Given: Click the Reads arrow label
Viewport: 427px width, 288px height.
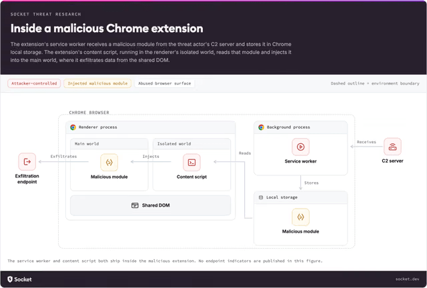Looking at the screenshot, I should click(245, 153).
